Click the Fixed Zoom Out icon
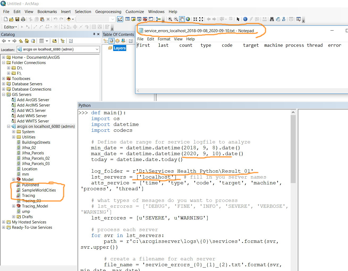The width and height of the screenshot is (348, 271). (x=201, y=19)
